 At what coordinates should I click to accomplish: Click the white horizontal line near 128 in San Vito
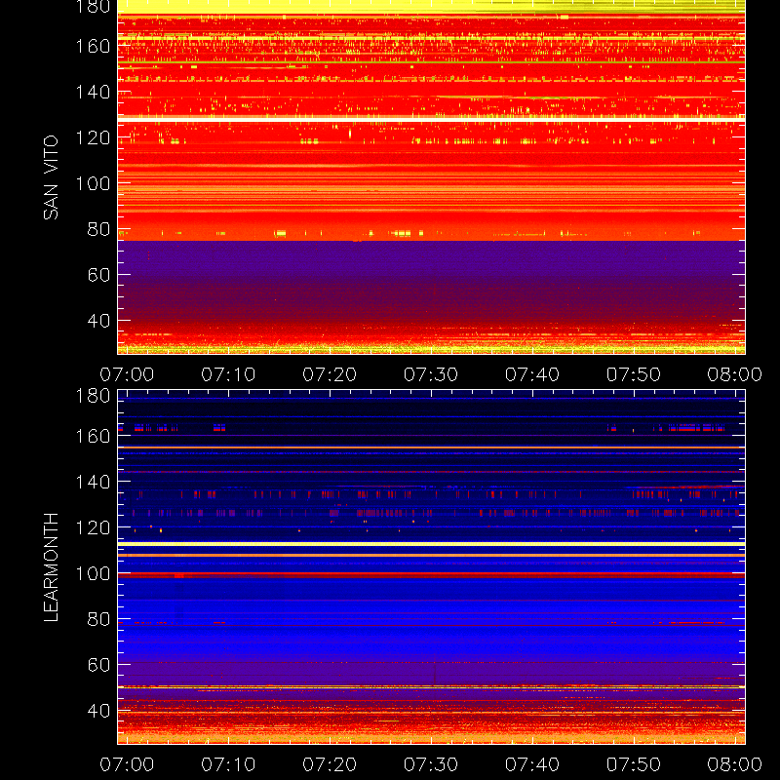(x=431, y=120)
